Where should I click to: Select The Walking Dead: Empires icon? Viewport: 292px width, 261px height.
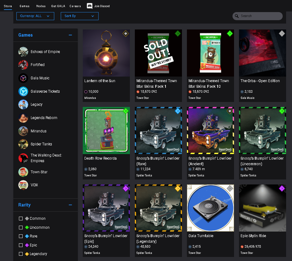click(23, 158)
